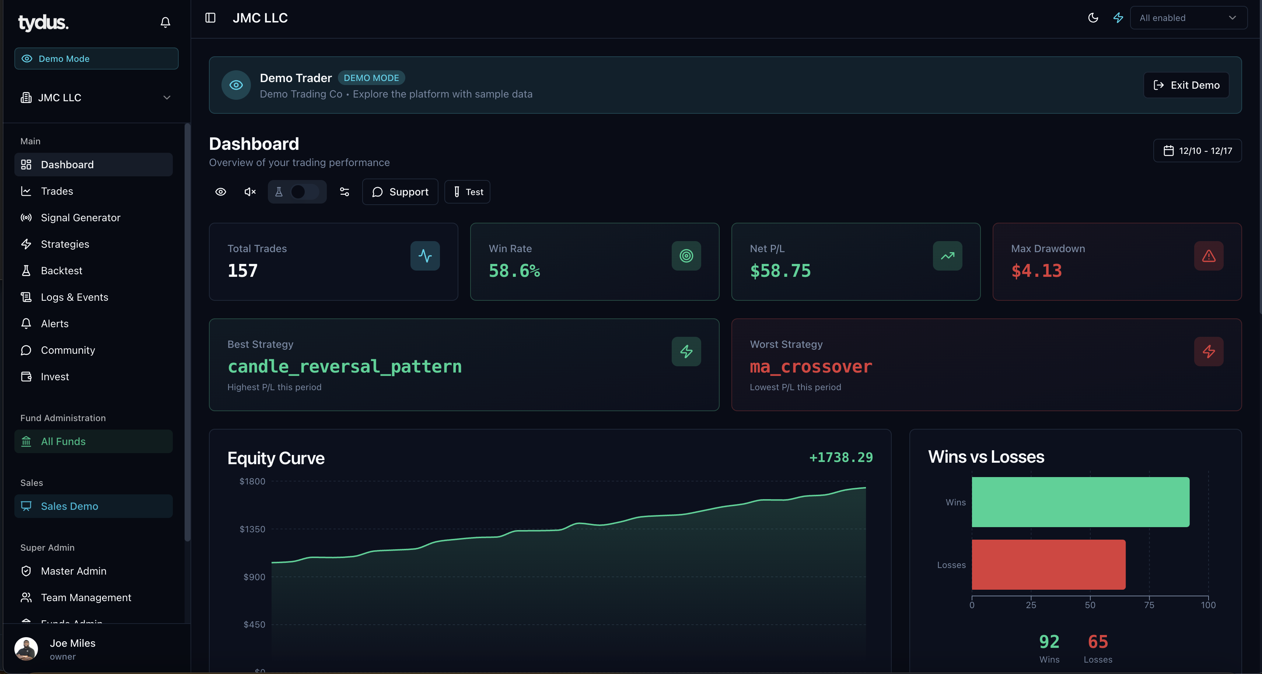Click the Joe Miles profile avatar
Image resolution: width=1262 pixels, height=674 pixels.
click(26, 649)
